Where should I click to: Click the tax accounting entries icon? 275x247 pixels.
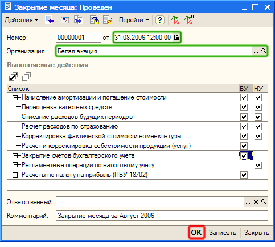coord(189,20)
